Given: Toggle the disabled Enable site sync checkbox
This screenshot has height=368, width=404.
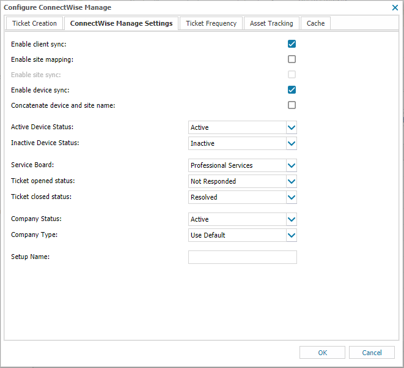Looking at the screenshot, I should point(292,75).
